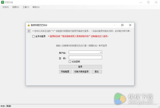The width and height of the screenshot is (160, 108).
Task: Click the lock icon in dialog title bar
Action: point(29,25)
